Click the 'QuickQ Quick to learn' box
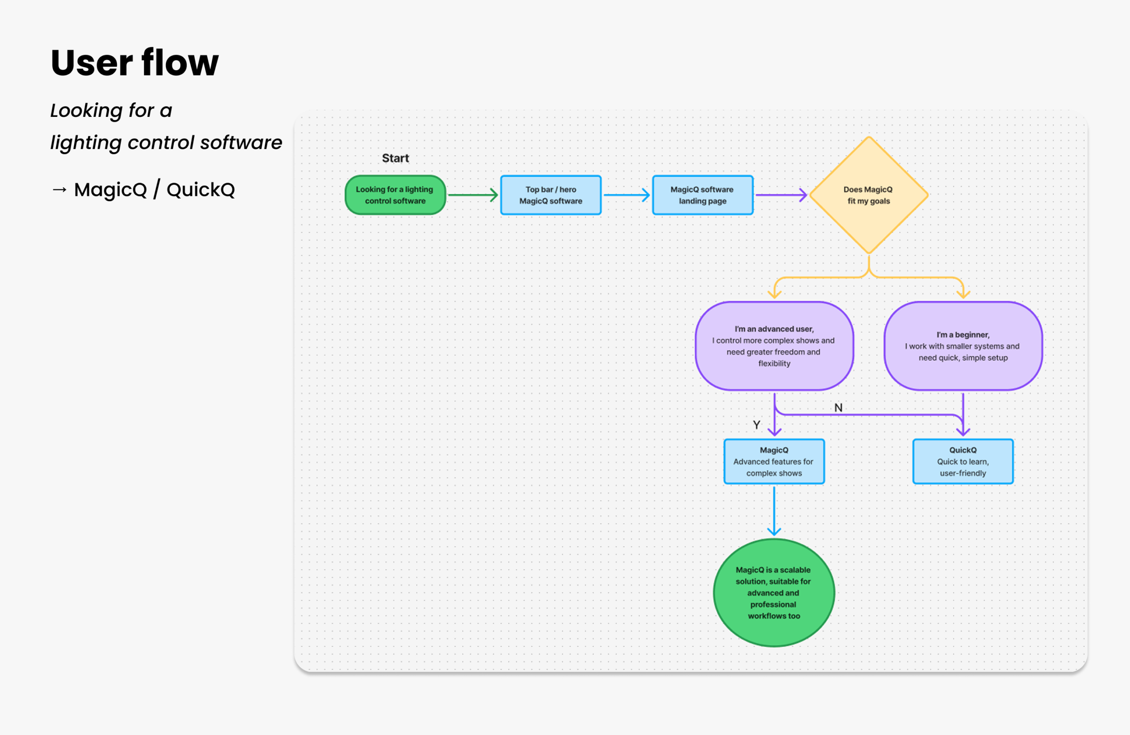Viewport: 1130px width, 735px height. [963, 461]
